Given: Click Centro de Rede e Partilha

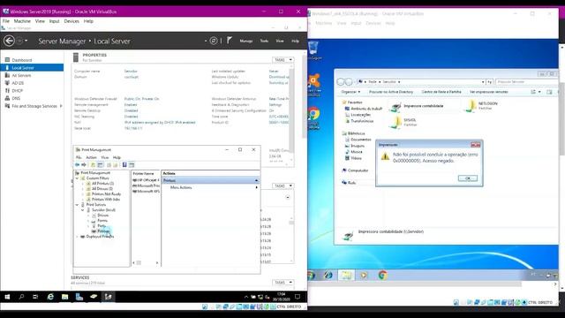Looking at the screenshot, I should click(x=441, y=92).
